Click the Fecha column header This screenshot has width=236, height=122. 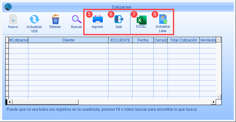143,40
